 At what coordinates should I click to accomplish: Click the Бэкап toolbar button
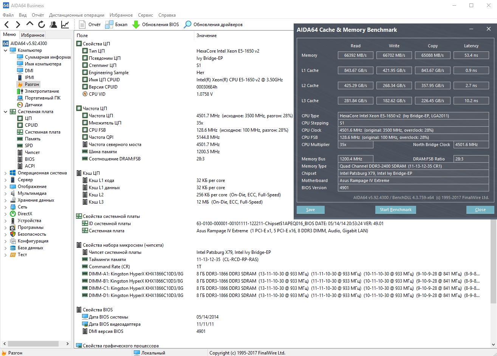click(x=116, y=25)
